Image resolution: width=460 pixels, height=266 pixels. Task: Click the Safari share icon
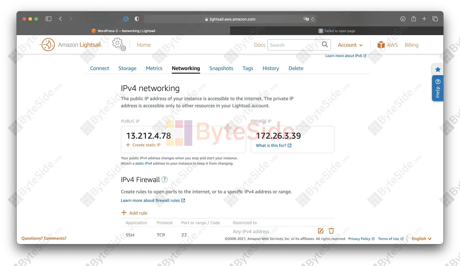[414, 19]
